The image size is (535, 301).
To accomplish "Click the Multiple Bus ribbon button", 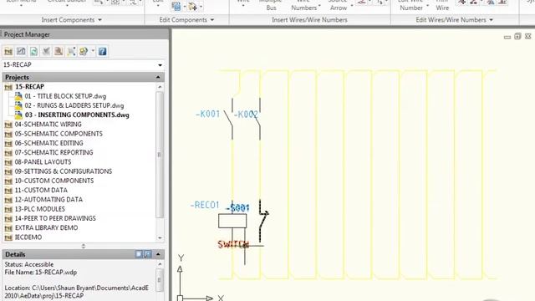I will pyautogui.click(x=271, y=6).
